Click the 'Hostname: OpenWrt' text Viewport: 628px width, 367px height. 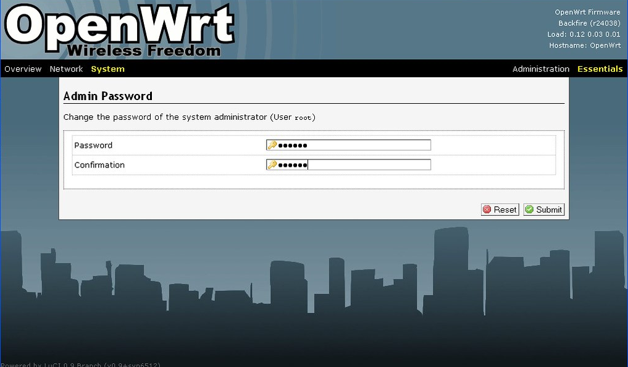(x=585, y=45)
